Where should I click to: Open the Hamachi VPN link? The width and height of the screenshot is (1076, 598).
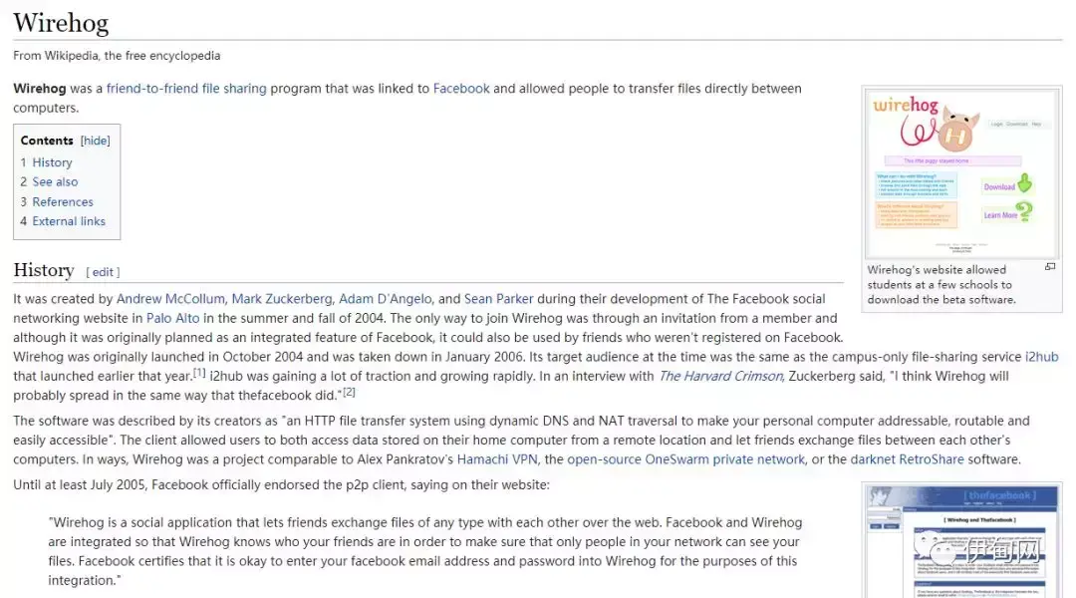pyautogui.click(x=497, y=459)
